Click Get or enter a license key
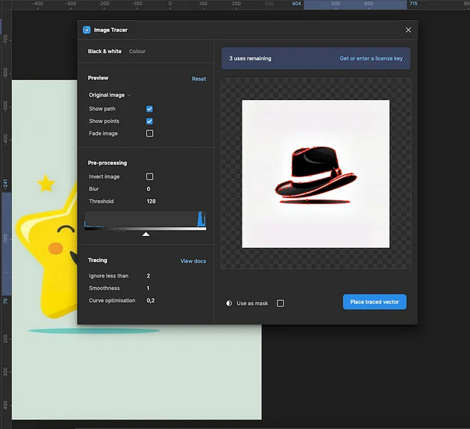This screenshot has width=470, height=429. 371,58
